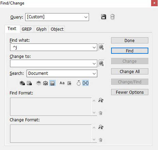Click Specify attributes to change icon

point(101,127)
